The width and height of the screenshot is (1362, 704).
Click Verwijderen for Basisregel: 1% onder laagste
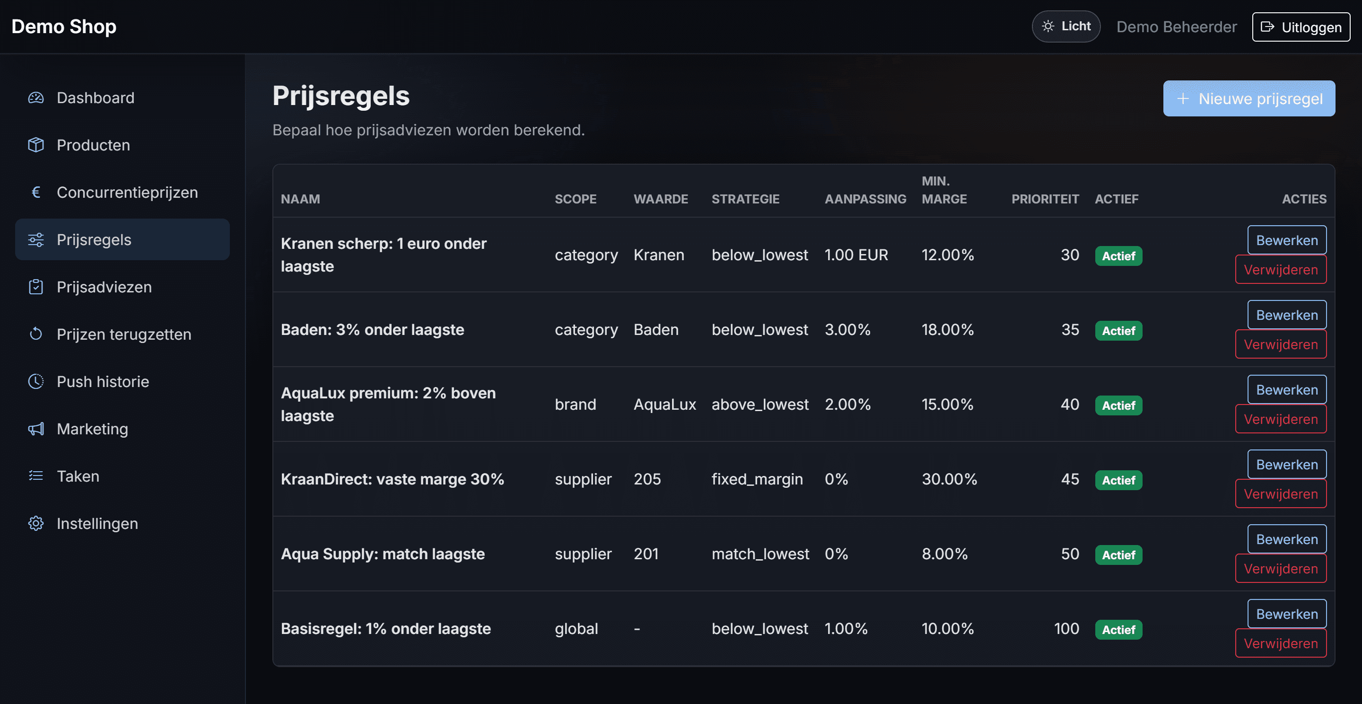(x=1281, y=643)
